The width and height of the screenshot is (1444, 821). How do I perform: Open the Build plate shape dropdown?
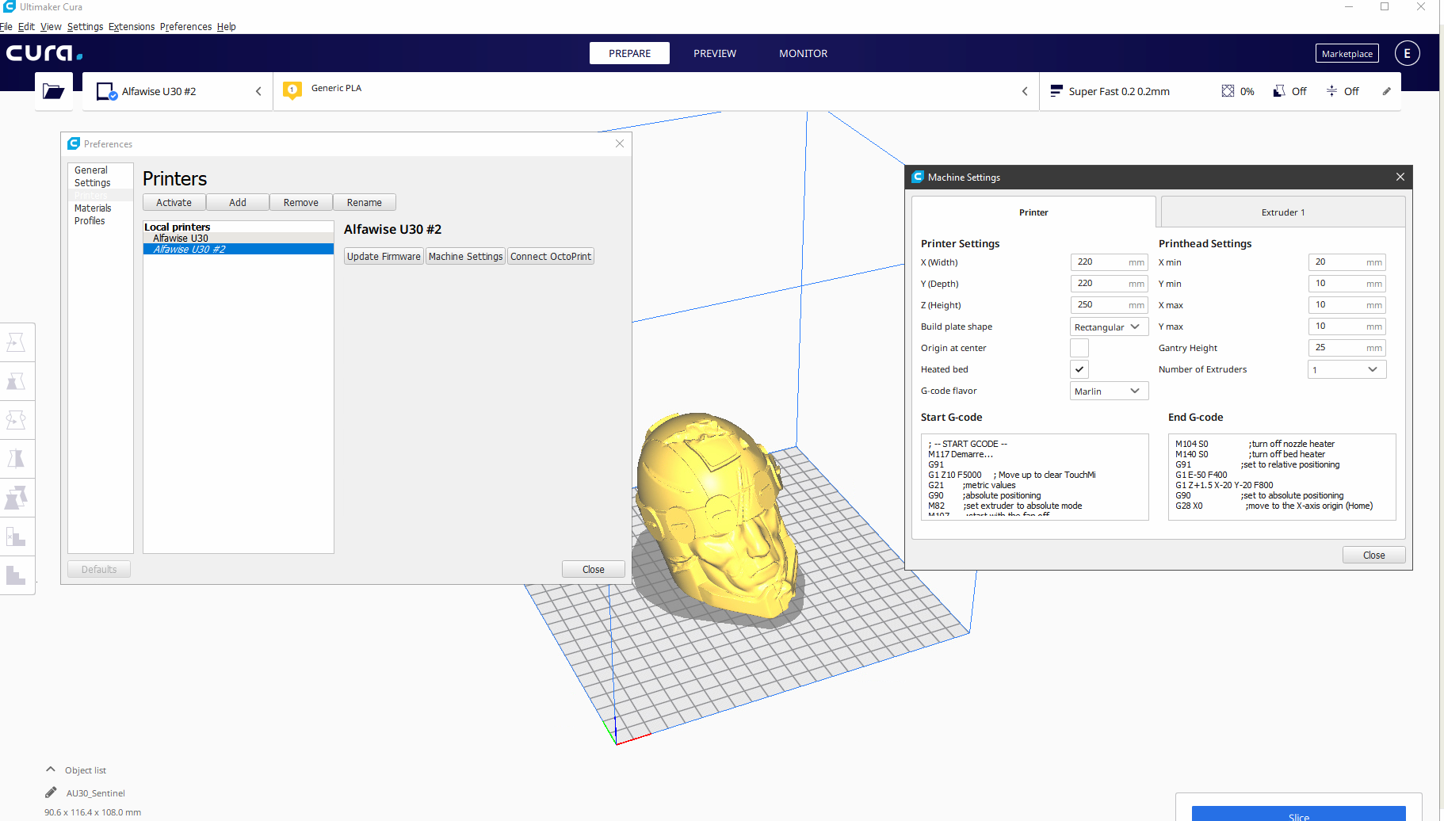coord(1109,326)
